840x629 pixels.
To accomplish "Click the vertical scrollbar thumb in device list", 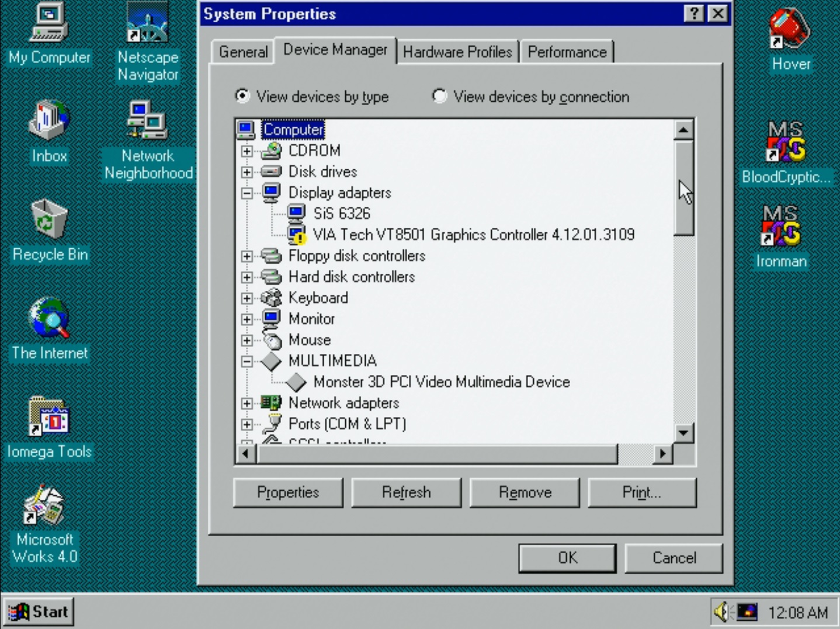I will [683, 187].
